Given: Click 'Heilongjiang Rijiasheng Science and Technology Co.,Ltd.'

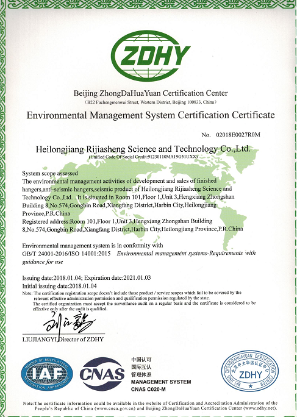Looking at the screenshot, I should coord(143,149).
